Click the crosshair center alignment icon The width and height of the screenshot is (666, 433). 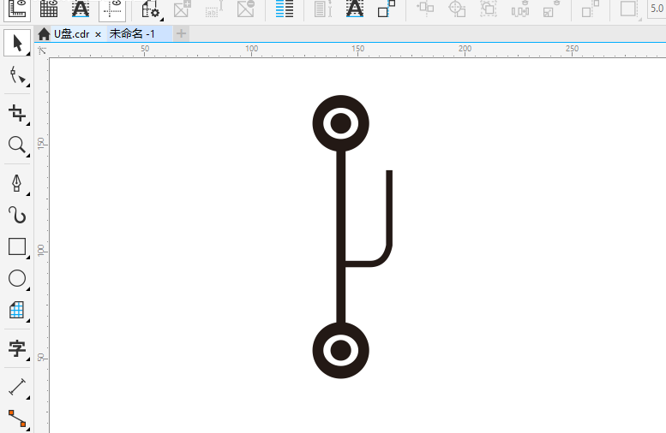coord(457,9)
